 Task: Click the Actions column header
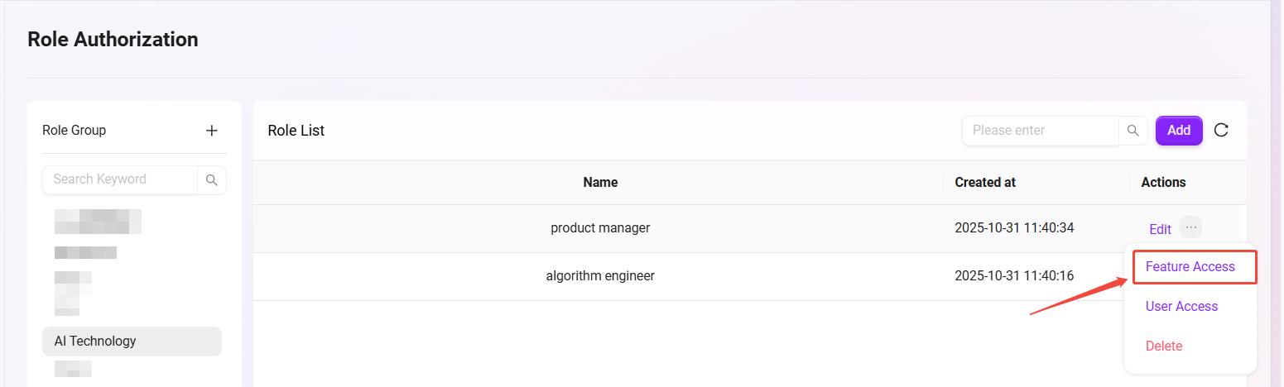click(x=1163, y=182)
